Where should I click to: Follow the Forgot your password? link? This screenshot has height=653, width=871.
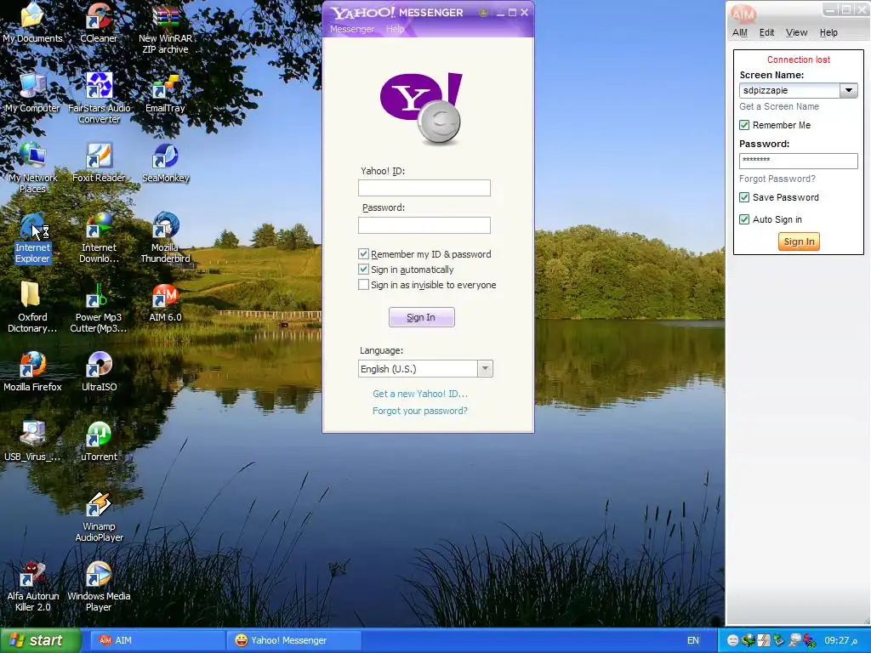[420, 411]
